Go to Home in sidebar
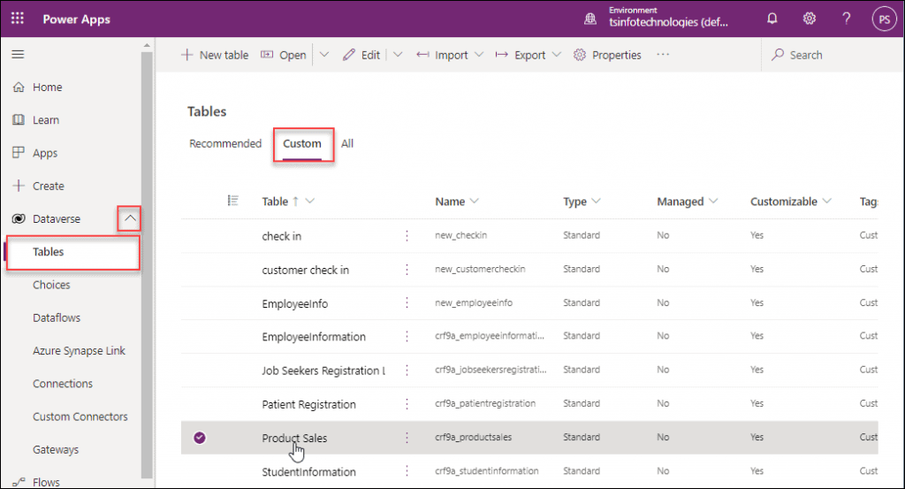Viewport: 905px width, 489px height. pos(48,88)
